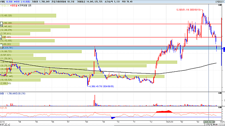Click the zoom-in magnifier icon below the chart

[x=208, y=125]
